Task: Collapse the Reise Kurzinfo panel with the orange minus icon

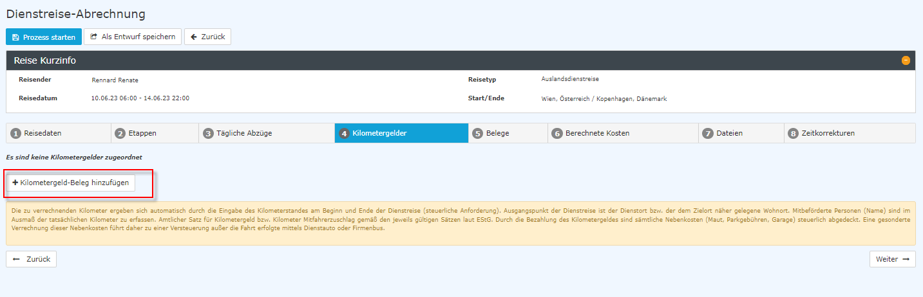Action: (x=906, y=60)
